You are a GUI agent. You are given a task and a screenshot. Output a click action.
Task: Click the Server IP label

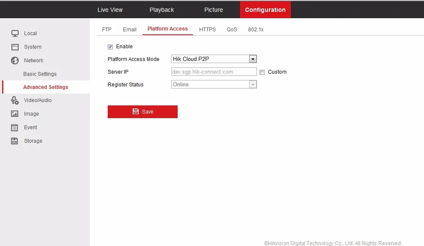pos(118,72)
